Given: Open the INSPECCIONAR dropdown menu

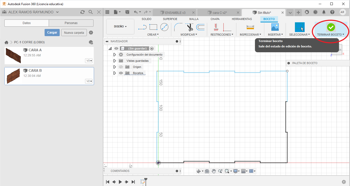Looking at the screenshot, I should coord(250,35).
